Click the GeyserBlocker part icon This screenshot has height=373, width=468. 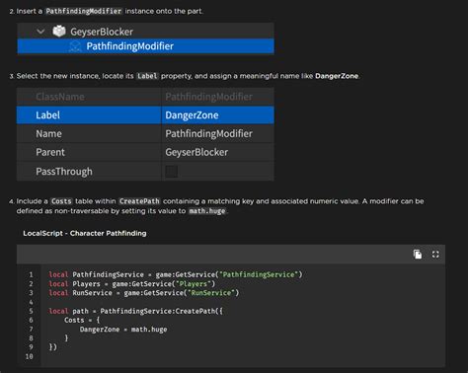point(59,32)
